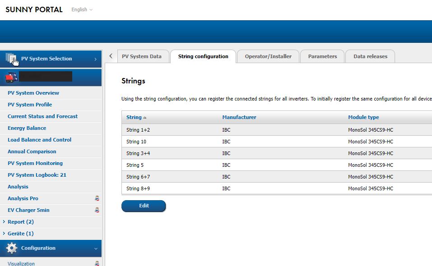
Task: Click the PV System Selection stacked-pages icon
Action: (11, 58)
